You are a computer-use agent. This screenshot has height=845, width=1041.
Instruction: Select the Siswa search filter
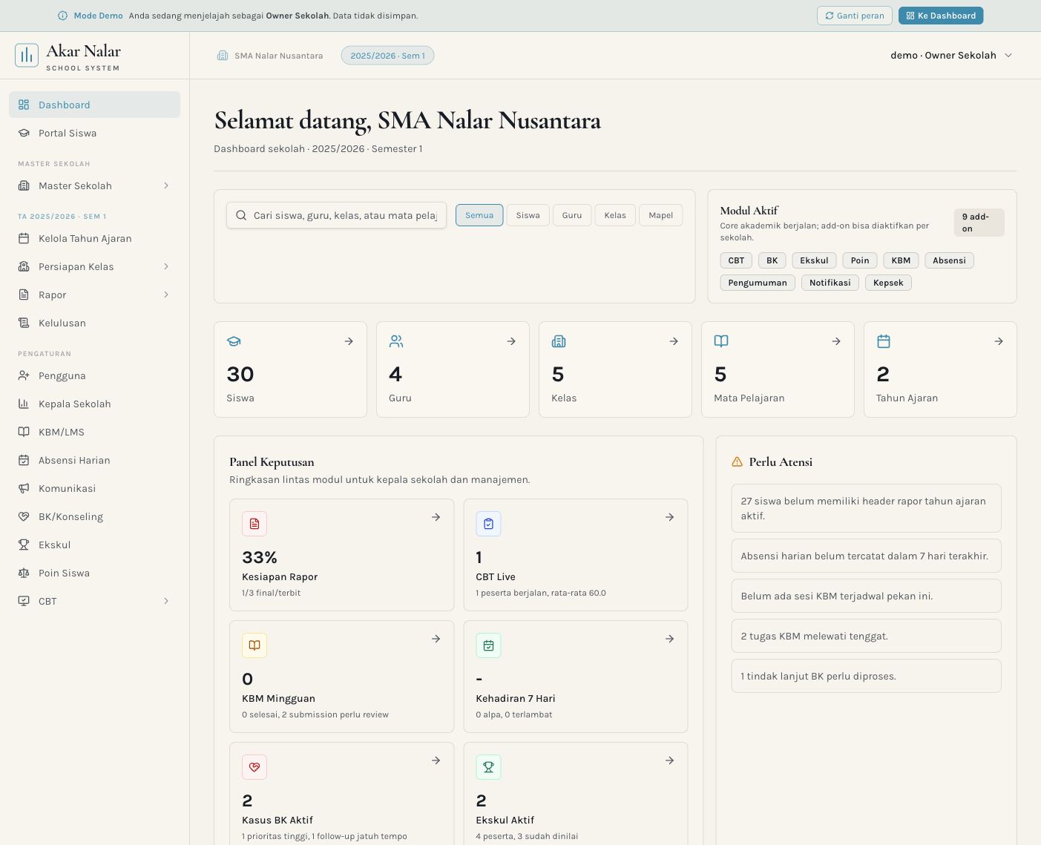pos(528,215)
